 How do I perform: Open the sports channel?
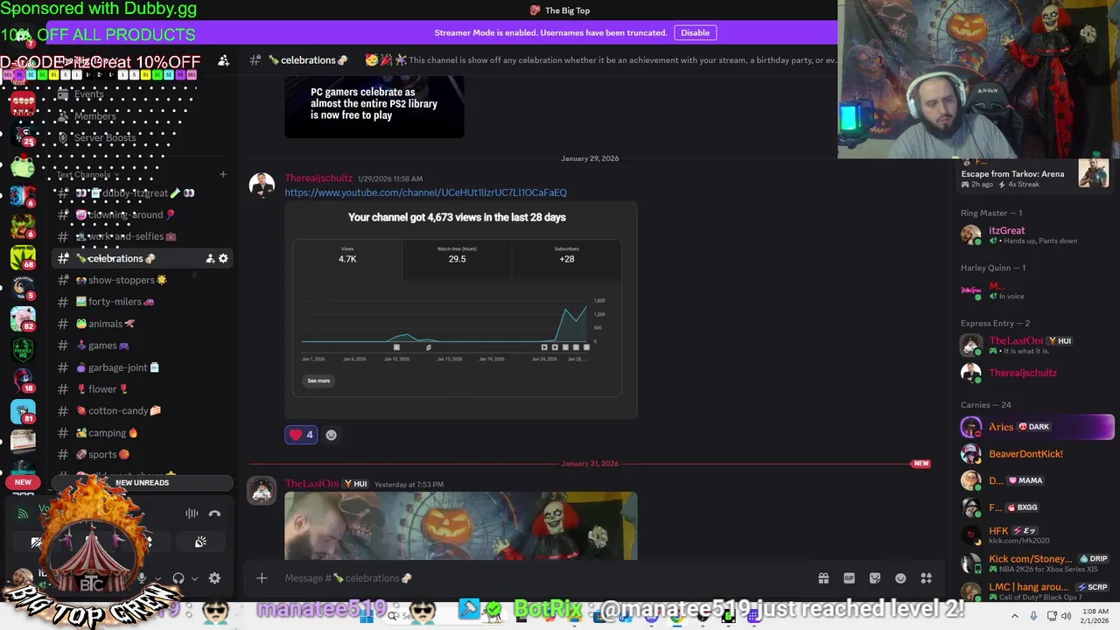point(143,454)
